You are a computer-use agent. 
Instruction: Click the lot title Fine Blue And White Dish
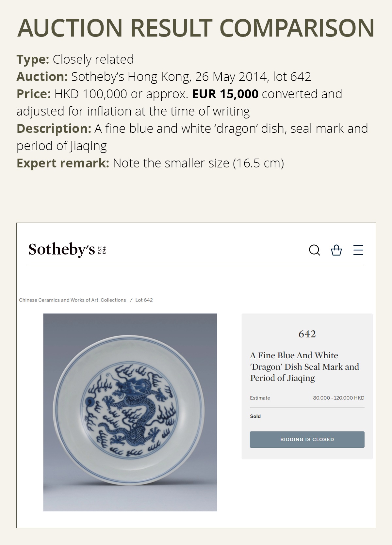(x=304, y=366)
